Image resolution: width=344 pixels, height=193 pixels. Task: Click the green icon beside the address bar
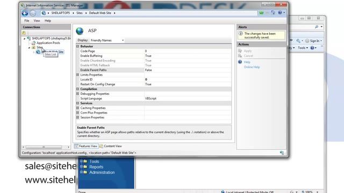pyautogui.click(x=261, y=13)
